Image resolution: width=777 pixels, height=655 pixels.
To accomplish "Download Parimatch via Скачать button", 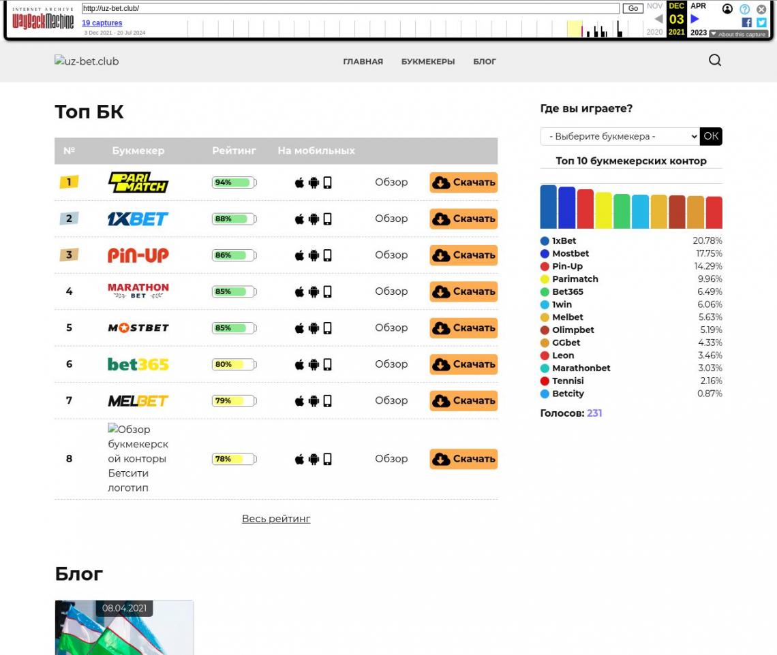I will coord(464,182).
